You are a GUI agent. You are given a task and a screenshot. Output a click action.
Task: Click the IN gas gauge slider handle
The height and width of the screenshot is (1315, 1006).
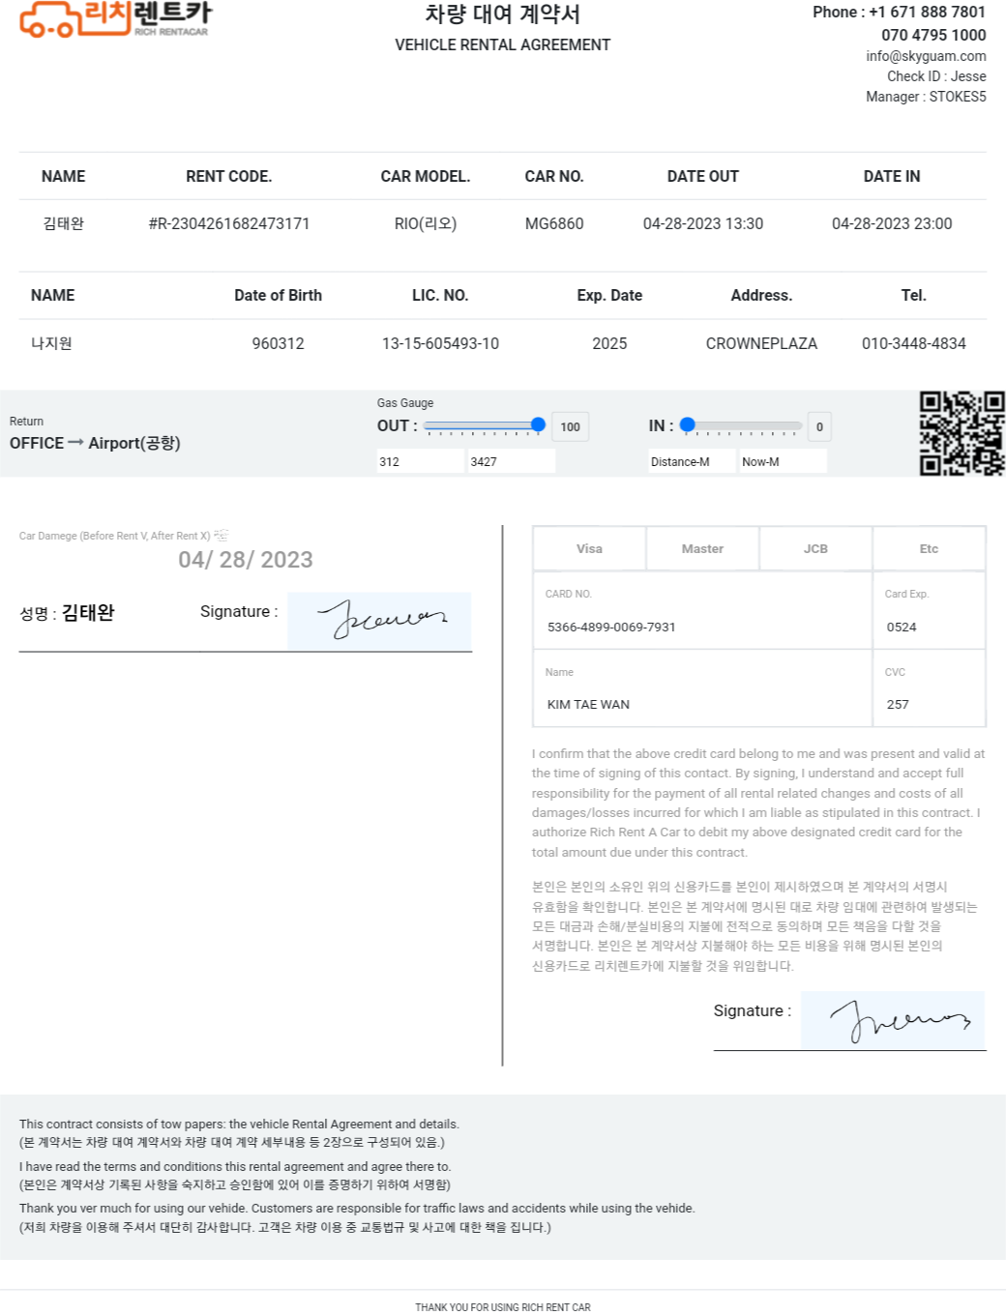688,424
